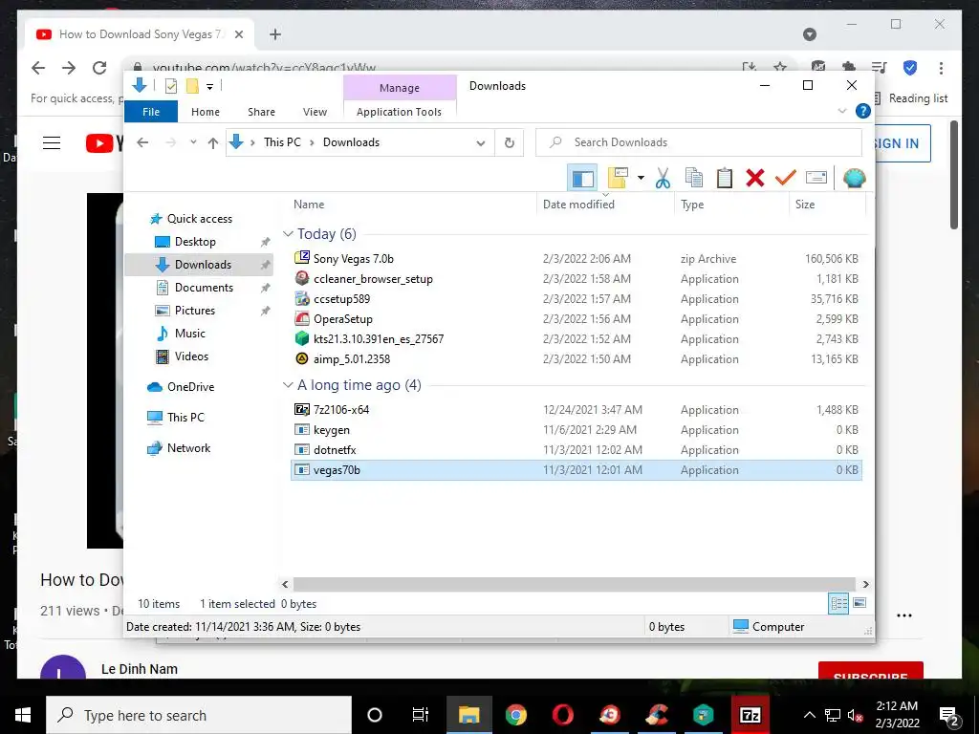Open the View ribbon tab
Viewport: 979px width, 734px height.
pyautogui.click(x=315, y=112)
